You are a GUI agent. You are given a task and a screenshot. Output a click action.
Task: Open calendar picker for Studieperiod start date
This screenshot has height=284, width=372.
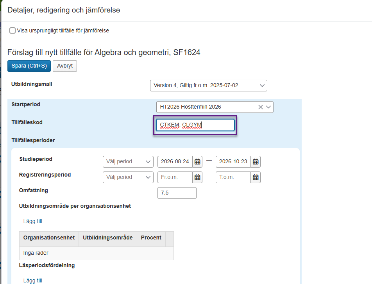point(198,162)
